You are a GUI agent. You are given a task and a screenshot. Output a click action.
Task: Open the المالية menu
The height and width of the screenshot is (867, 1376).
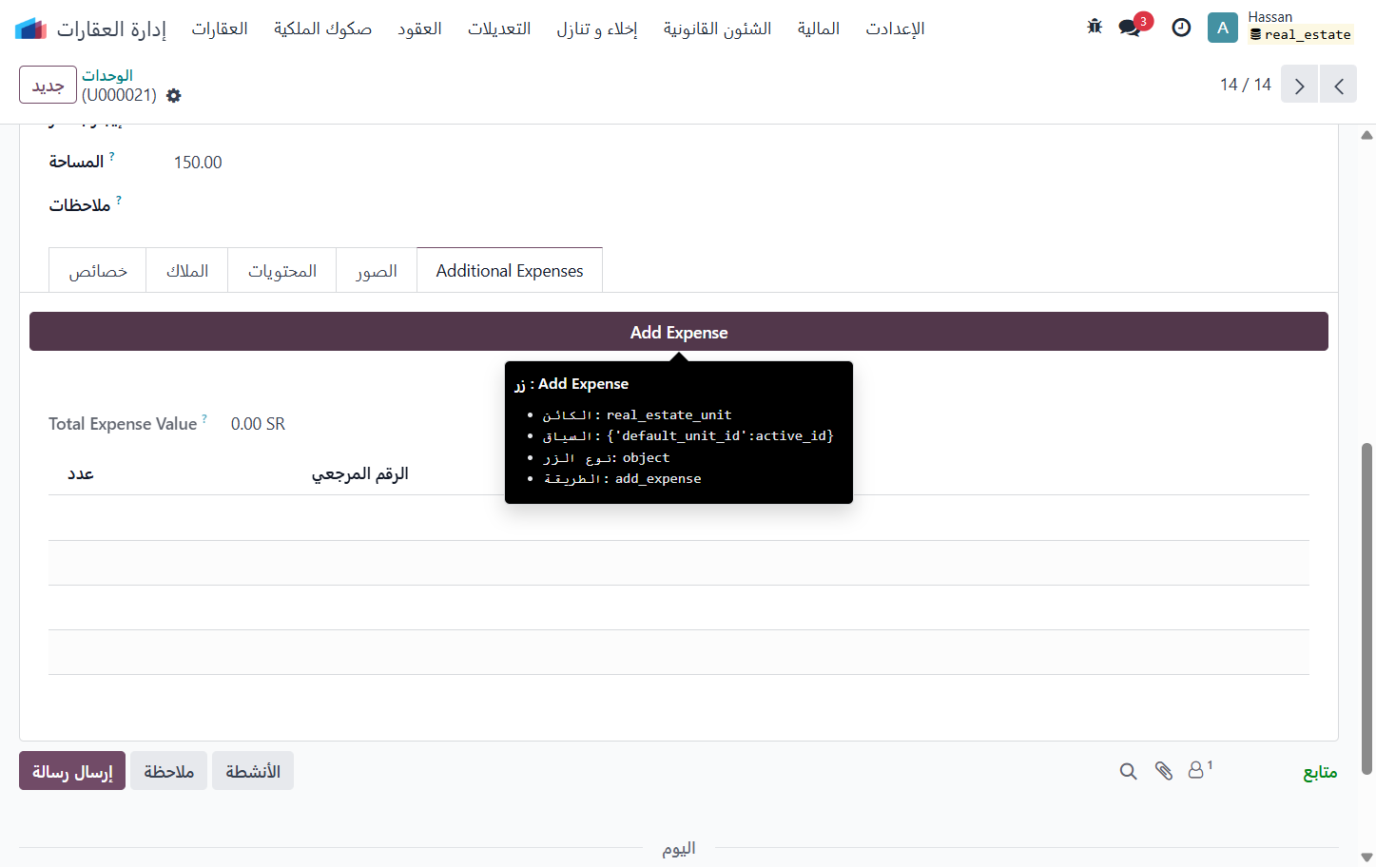coord(819,29)
